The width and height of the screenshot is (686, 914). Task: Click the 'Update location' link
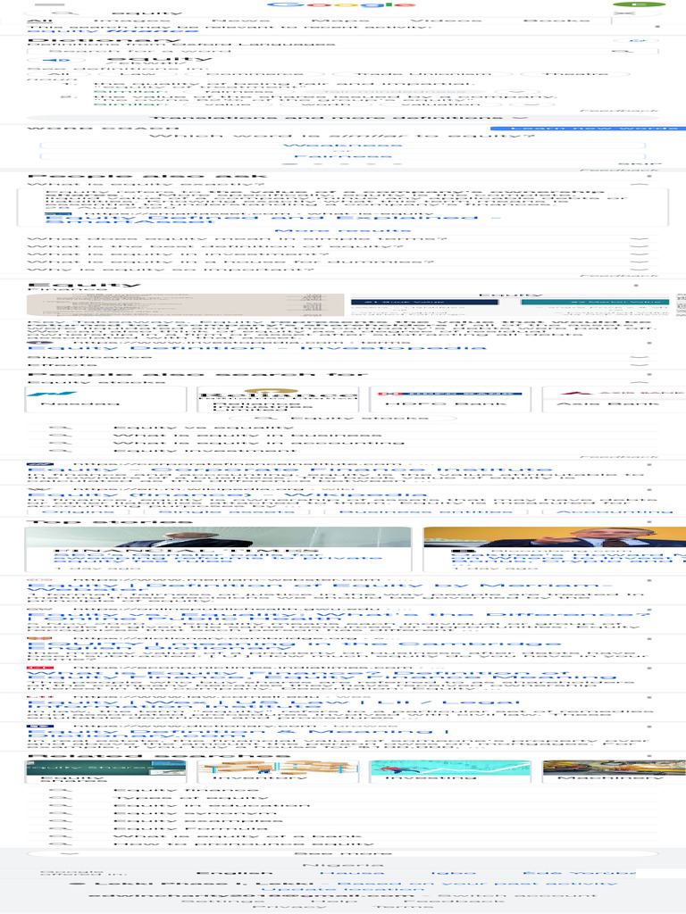[342, 890]
